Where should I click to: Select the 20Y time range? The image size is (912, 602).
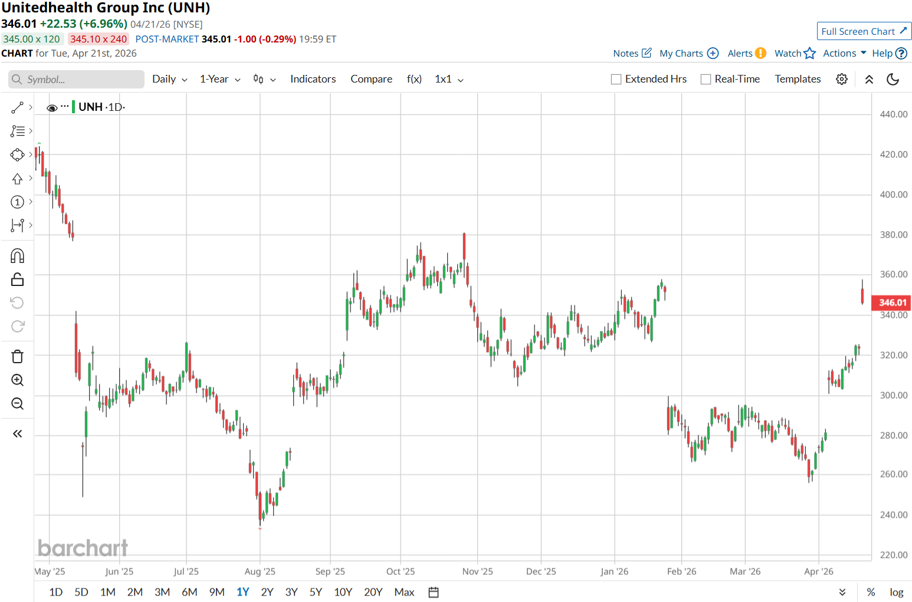click(x=373, y=592)
